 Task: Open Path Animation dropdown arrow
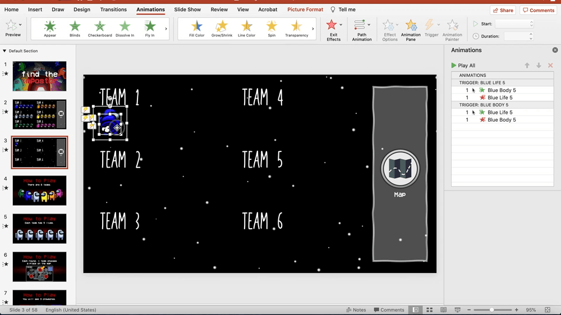(x=369, y=25)
